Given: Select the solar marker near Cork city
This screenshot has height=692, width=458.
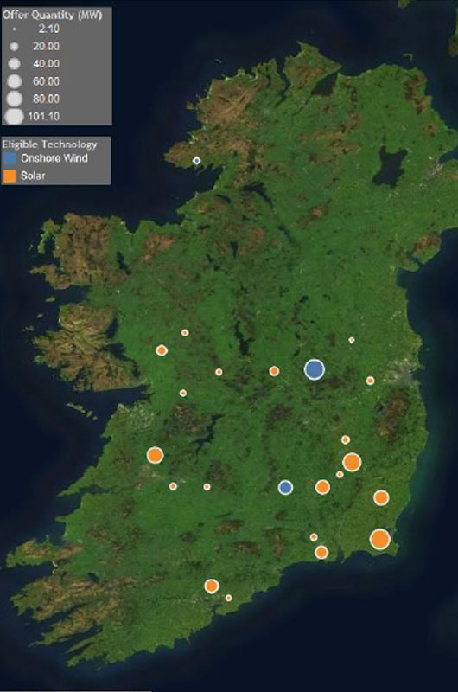Looking at the screenshot, I should [212, 586].
